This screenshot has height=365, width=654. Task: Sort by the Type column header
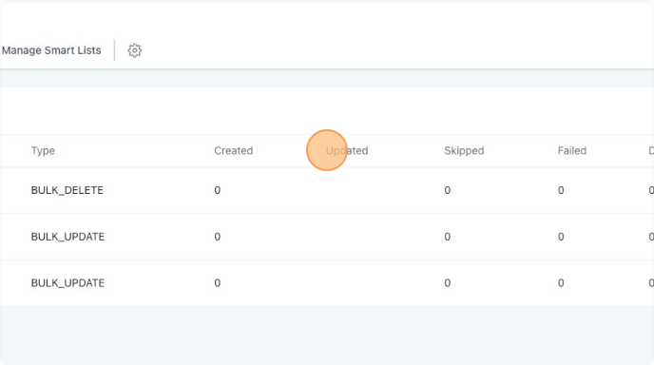(x=43, y=150)
